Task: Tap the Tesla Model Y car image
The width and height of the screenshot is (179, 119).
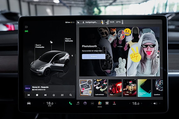Action: pos(50,63)
